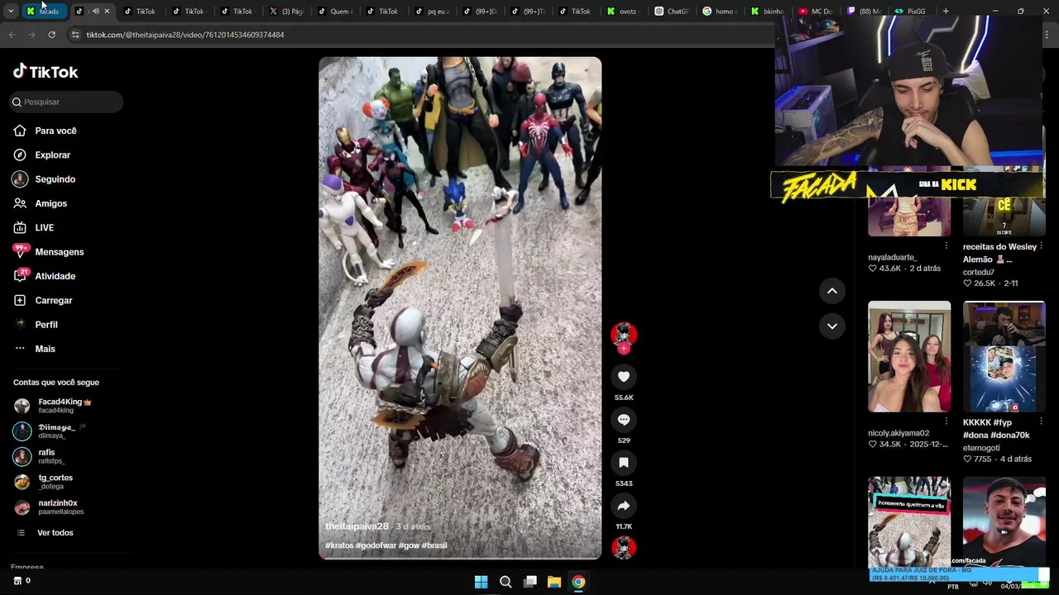Click the browser address bar URL
The width and height of the screenshot is (1059, 595).
[185, 35]
